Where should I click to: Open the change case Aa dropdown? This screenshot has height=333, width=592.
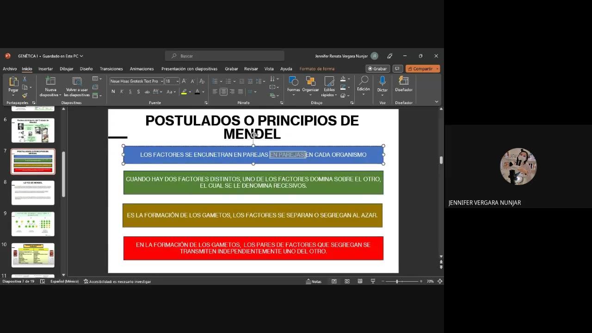click(172, 92)
